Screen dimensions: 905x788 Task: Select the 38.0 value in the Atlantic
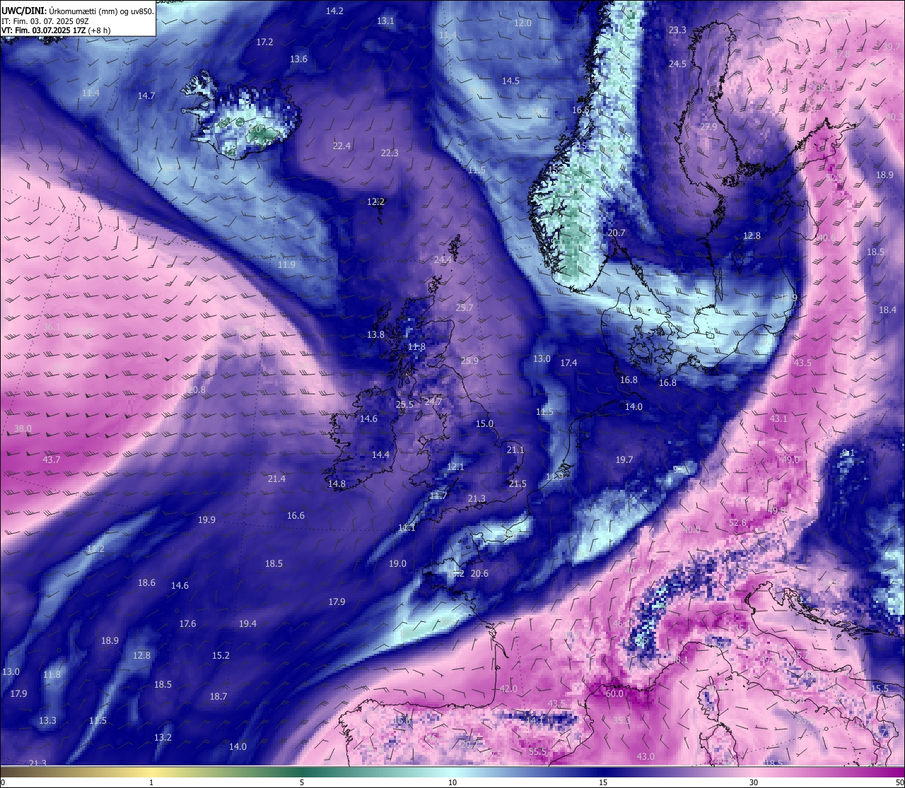click(x=23, y=428)
